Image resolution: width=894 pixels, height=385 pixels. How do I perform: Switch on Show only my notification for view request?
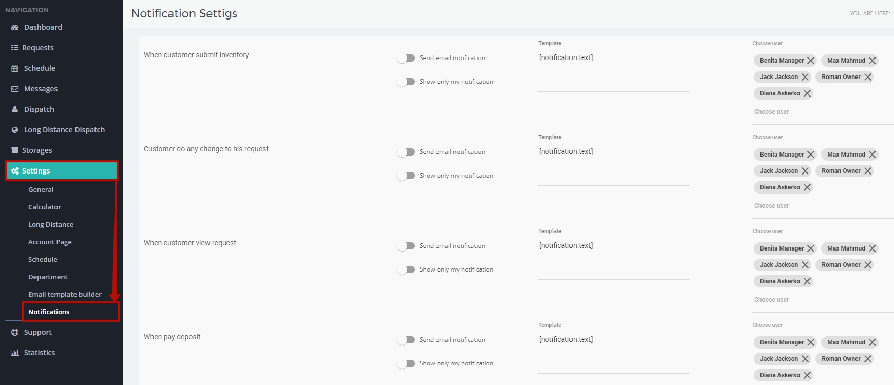tap(406, 269)
